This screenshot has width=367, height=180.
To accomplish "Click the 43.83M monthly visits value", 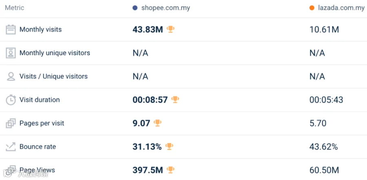I will 148,30.
